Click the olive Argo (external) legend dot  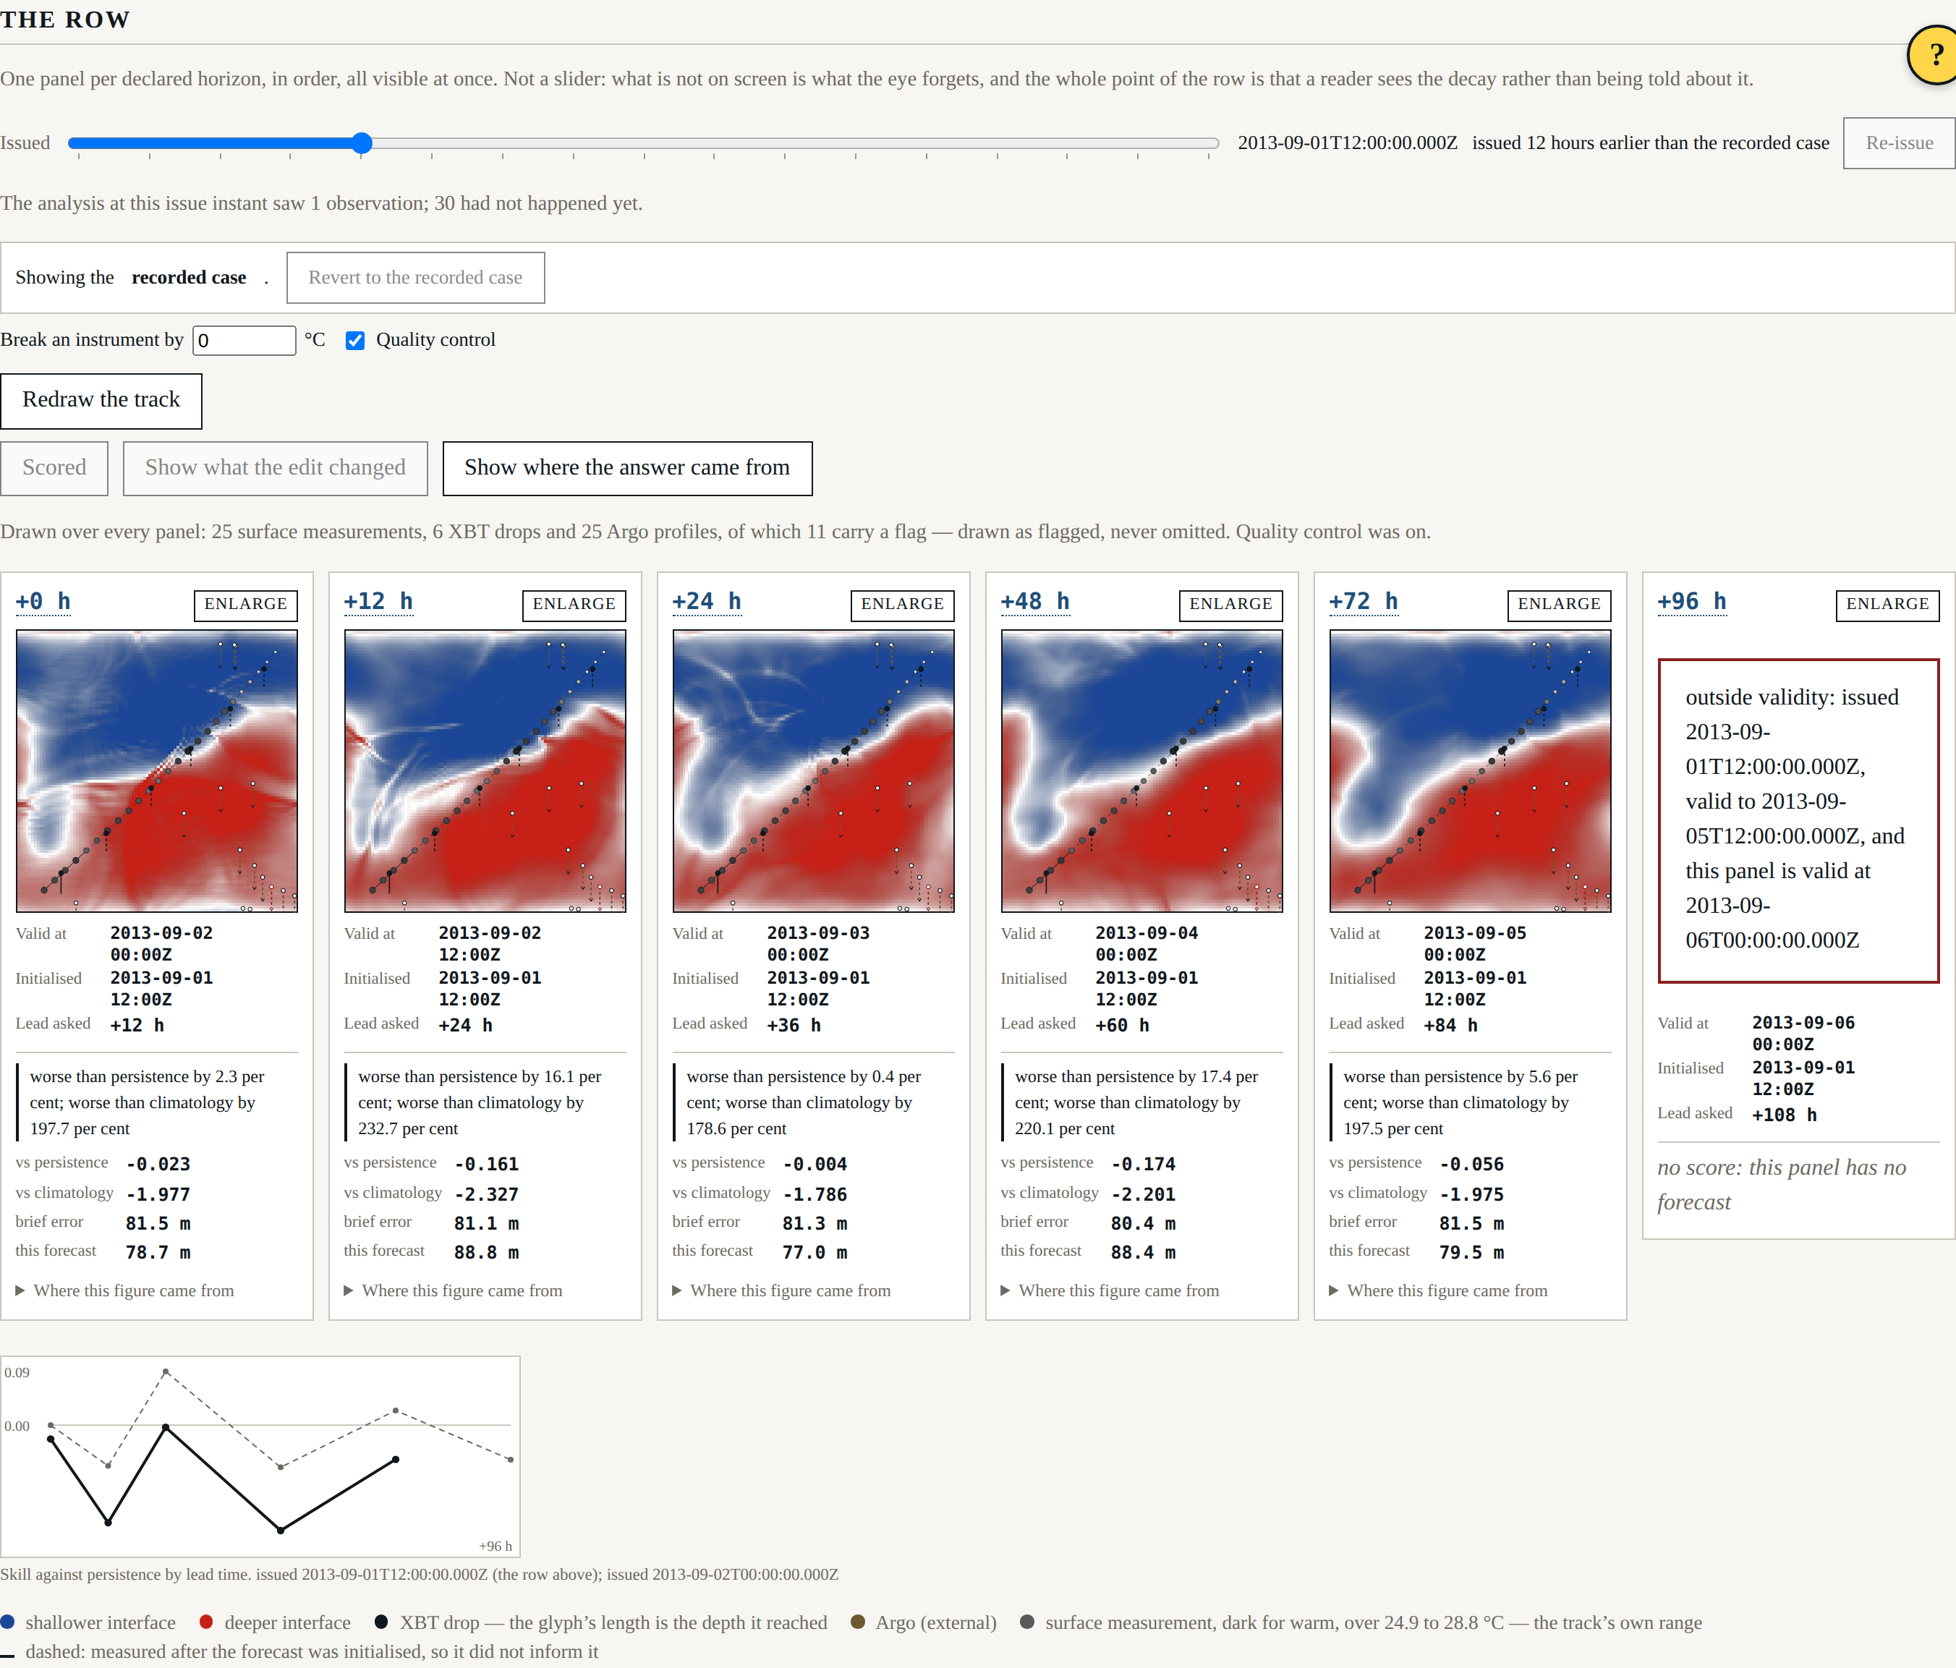(858, 1622)
